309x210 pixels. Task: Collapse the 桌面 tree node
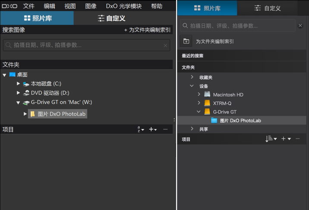pyautogui.click(x=4, y=75)
